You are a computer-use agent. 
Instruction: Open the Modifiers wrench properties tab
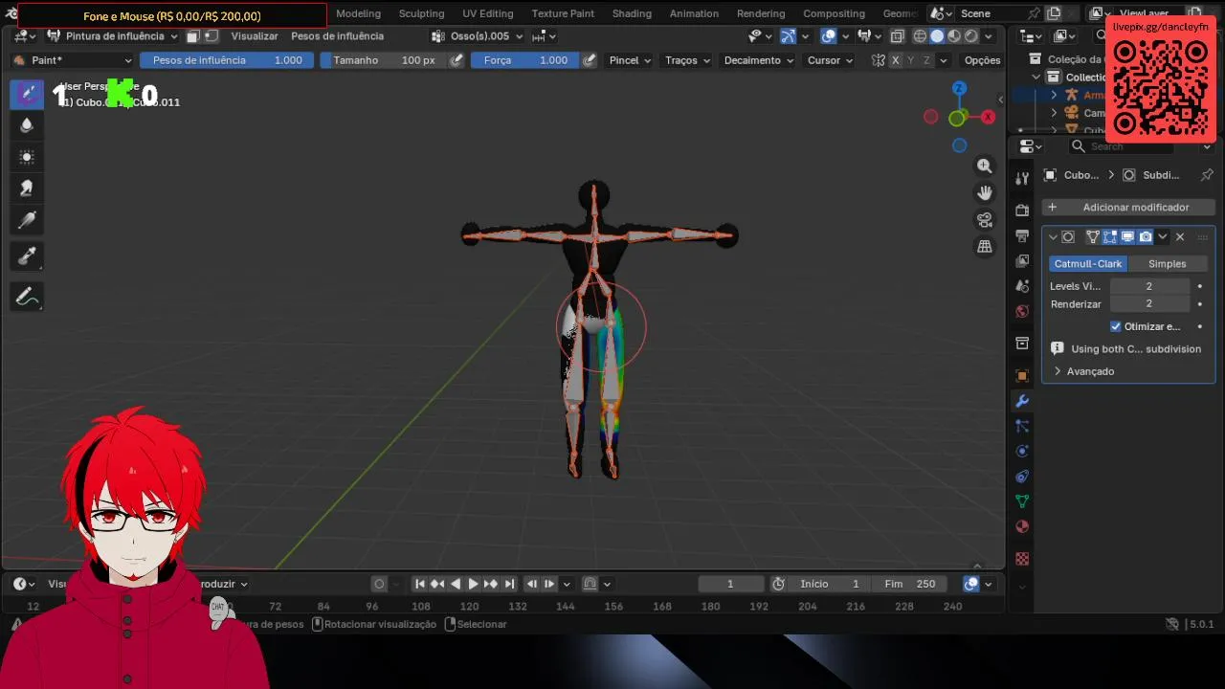point(1022,401)
